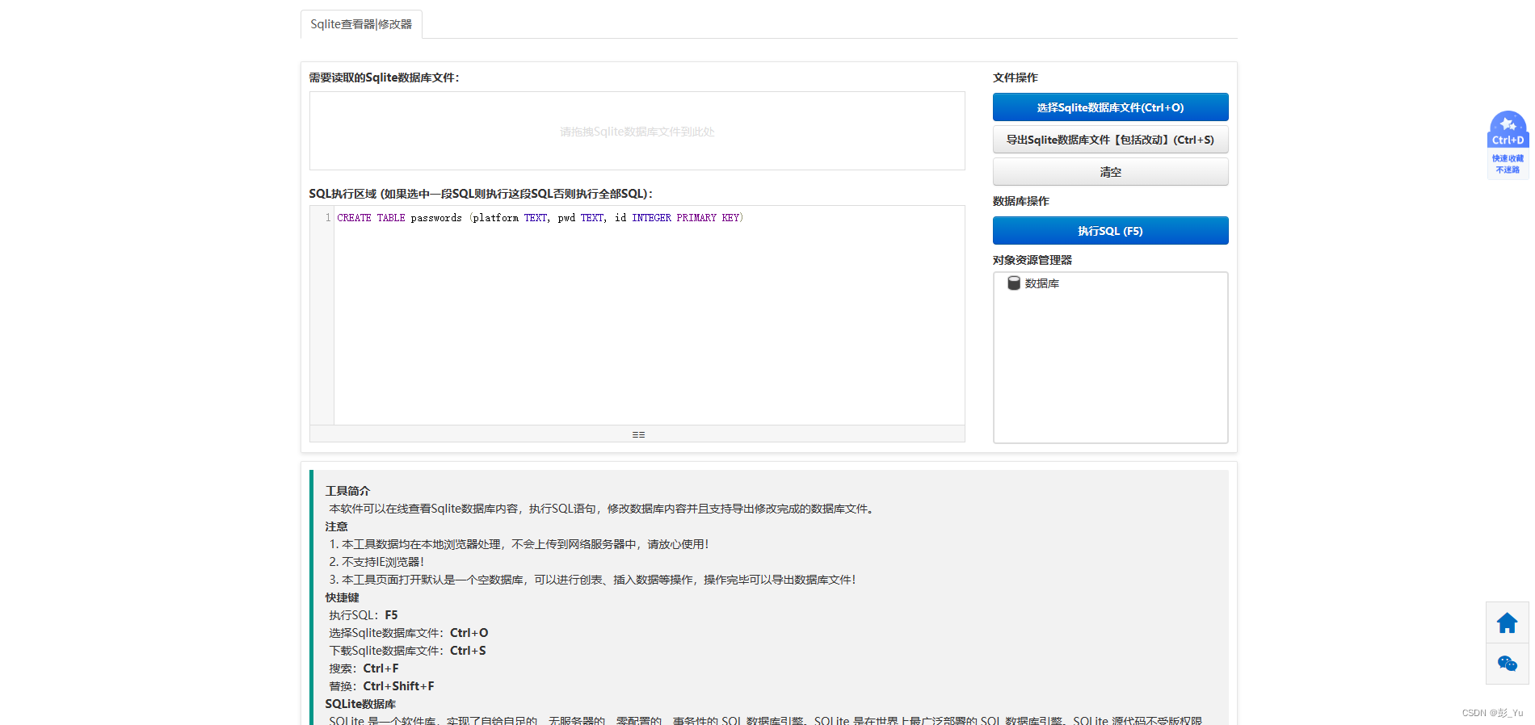
Task: Click the resize handle below the SQL editor
Action: click(637, 434)
